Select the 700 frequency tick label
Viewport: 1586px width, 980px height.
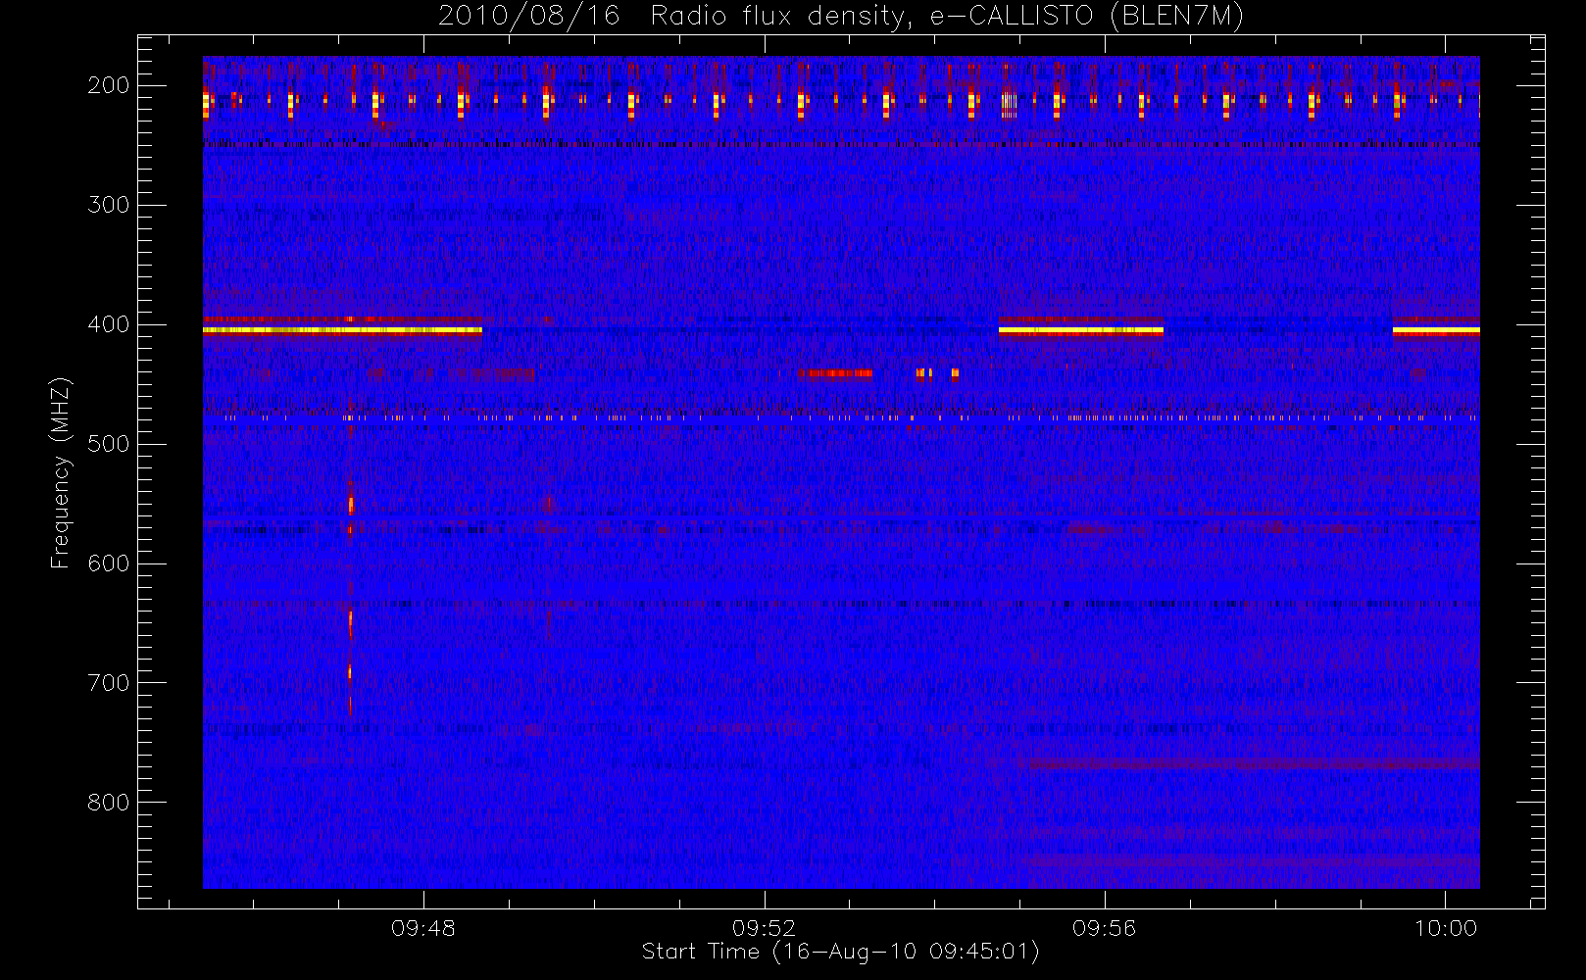pyautogui.click(x=108, y=683)
